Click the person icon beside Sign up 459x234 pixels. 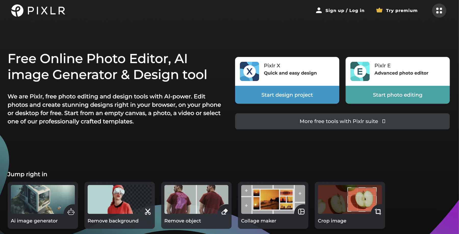coord(318,10)
